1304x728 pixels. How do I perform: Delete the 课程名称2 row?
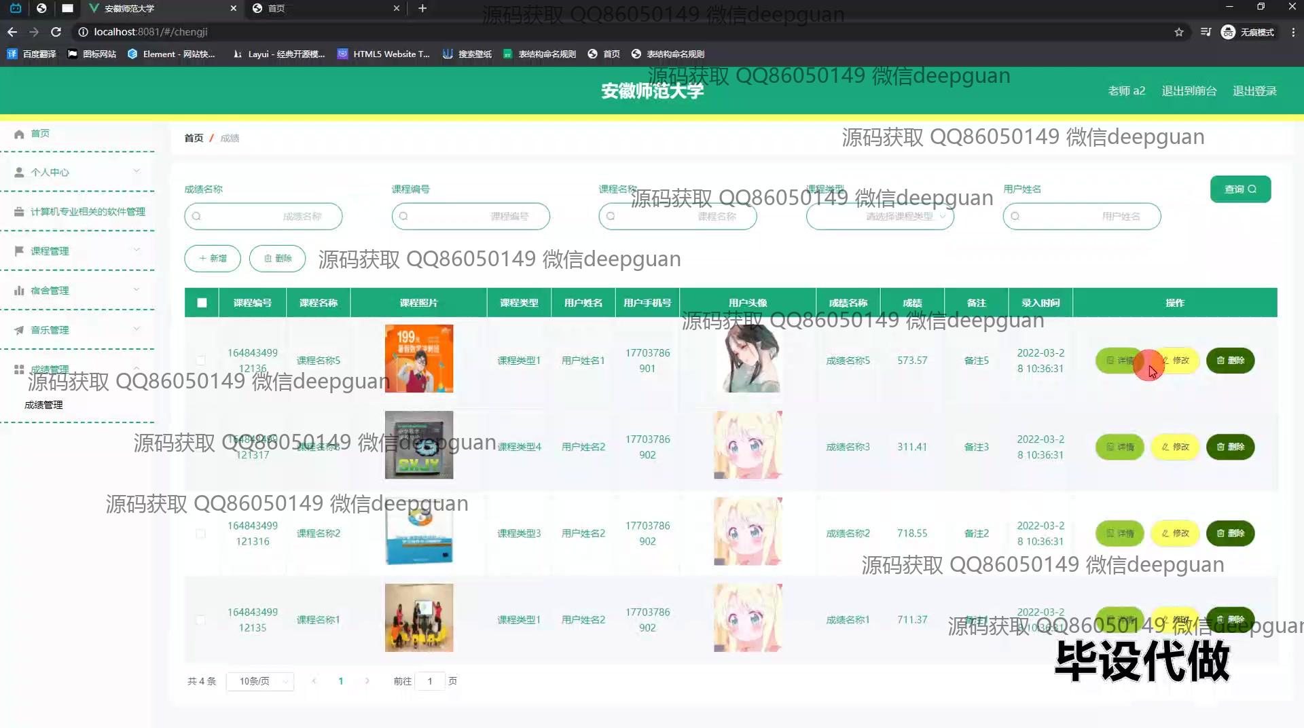1230,534
